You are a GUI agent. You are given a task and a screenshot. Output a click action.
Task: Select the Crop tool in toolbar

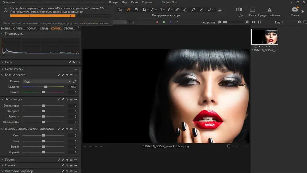(145, 9)
